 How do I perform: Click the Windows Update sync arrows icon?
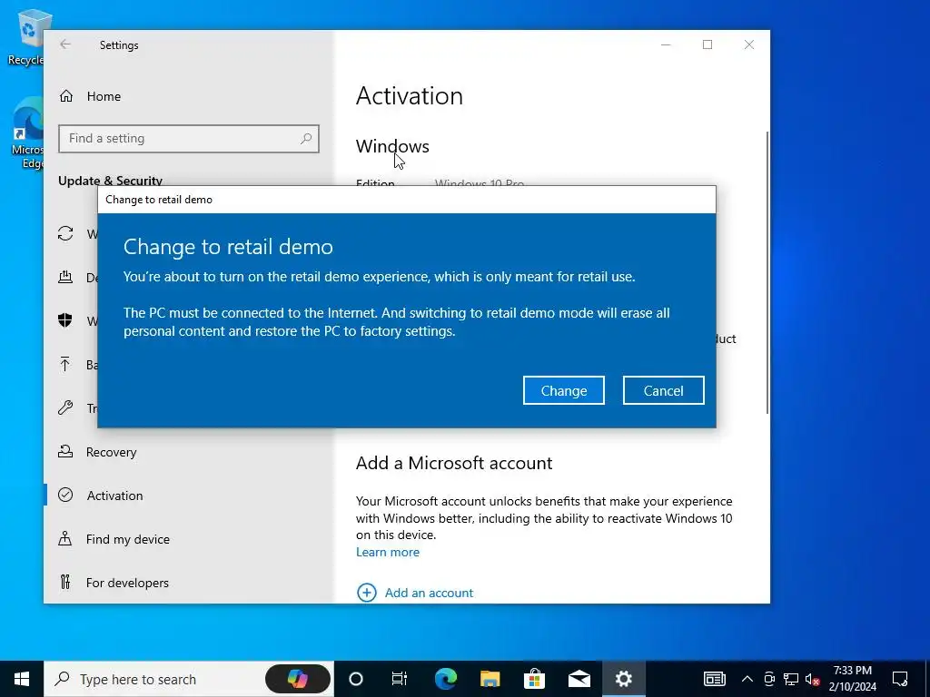pyautogui.click(x=65, y=233)
